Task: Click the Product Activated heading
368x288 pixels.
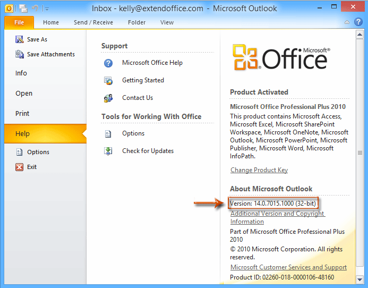Action: (259, 92)
